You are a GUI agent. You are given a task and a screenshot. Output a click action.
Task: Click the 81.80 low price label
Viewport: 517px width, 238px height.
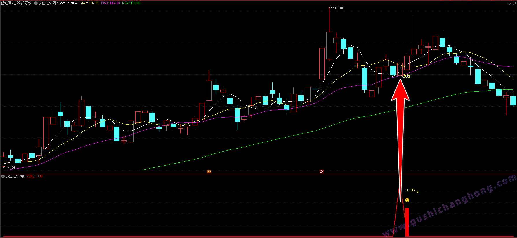12,168
